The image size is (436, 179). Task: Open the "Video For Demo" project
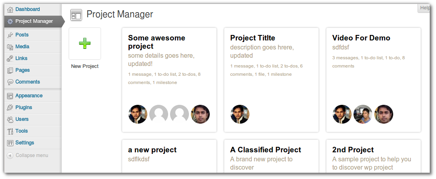click(x=361, y=38)
